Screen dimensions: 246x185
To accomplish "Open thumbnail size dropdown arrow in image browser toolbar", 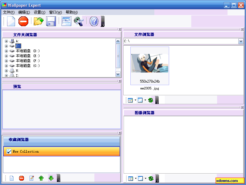I will 145,179.
